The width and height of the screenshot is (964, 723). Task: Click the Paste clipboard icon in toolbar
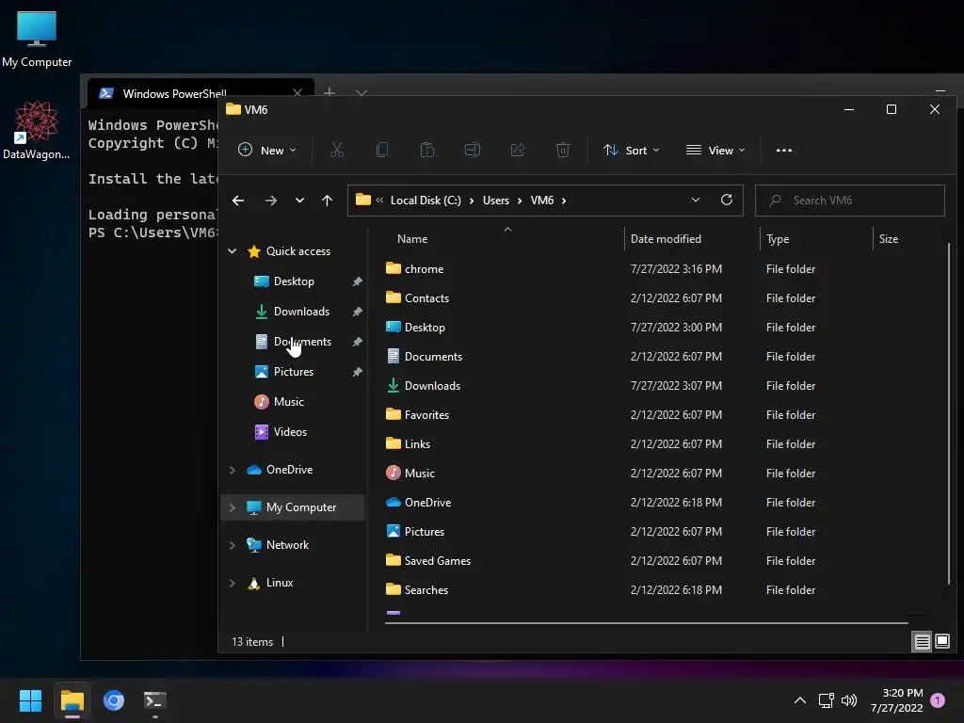point(427,150)
